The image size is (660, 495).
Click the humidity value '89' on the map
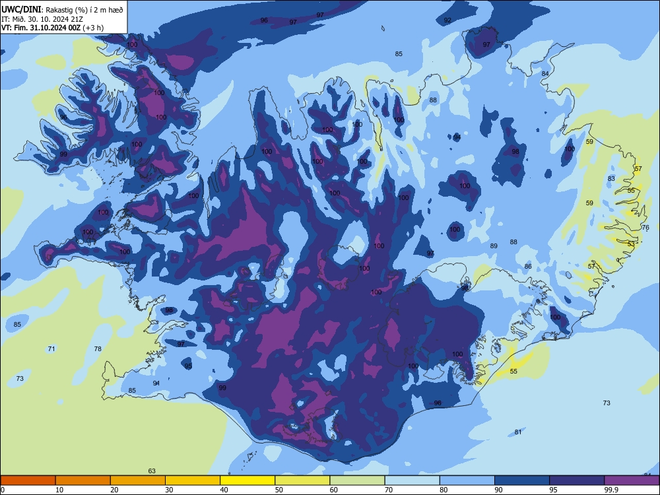[494, 246]
